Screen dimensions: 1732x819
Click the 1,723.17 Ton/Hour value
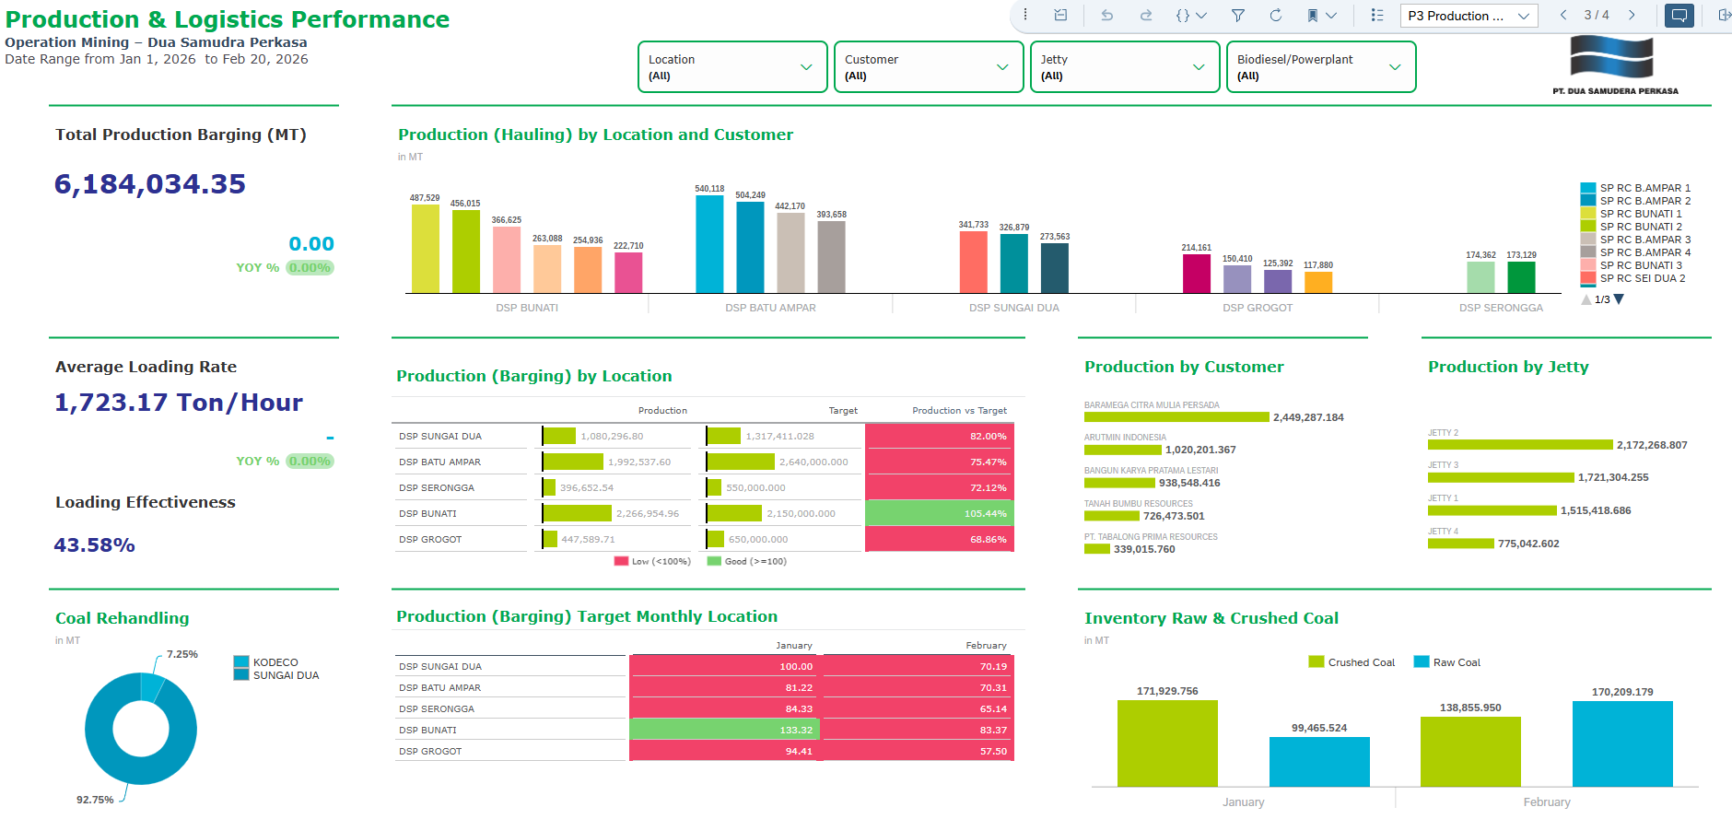point(179,403)
